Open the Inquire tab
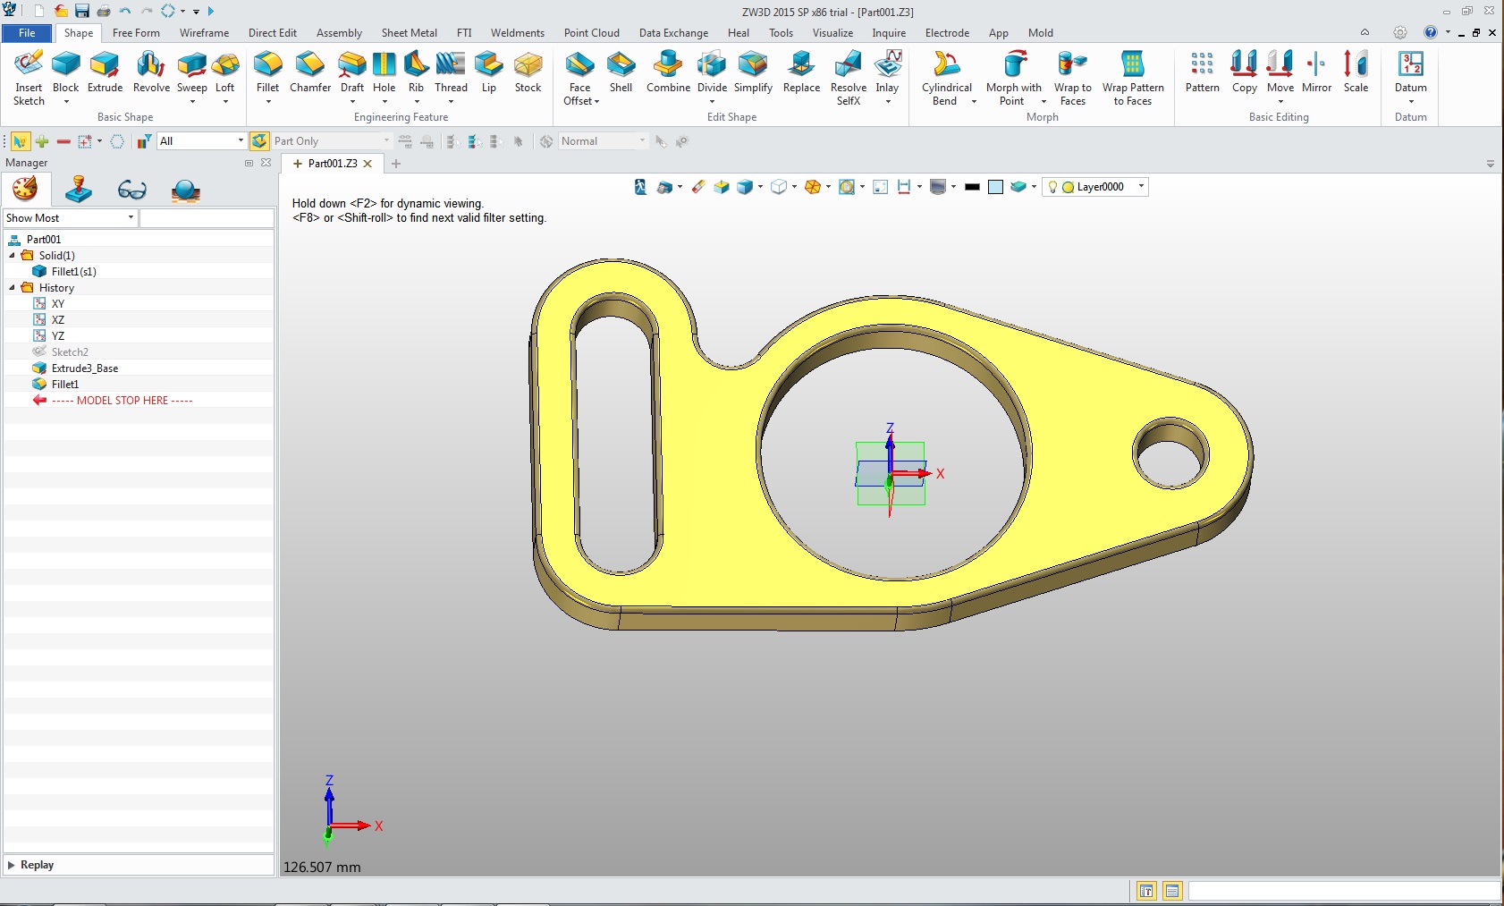1504x906 pixels. (889, 33)
